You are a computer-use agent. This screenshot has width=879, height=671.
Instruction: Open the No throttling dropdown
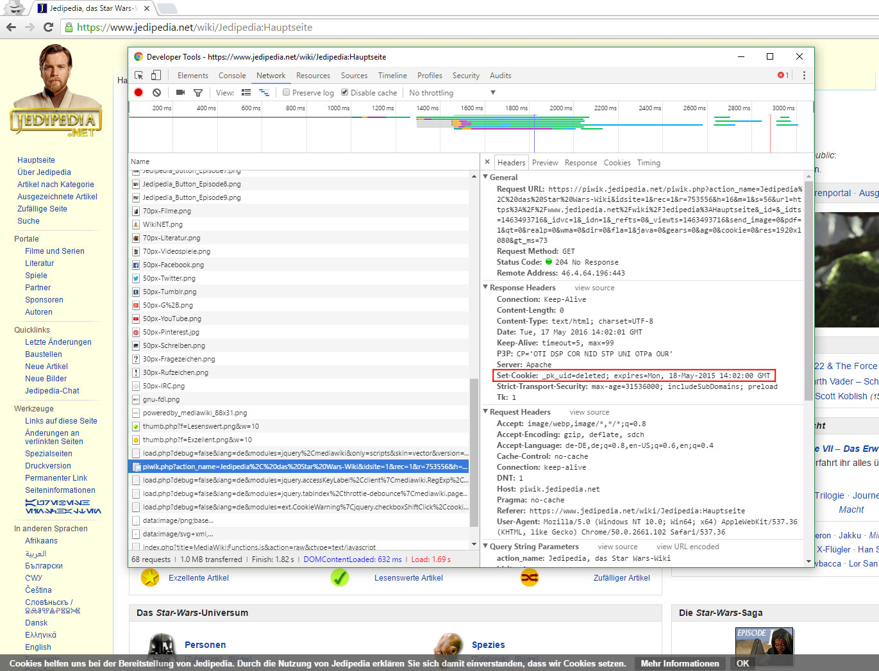pyautogui.click(x=452, y=92)
